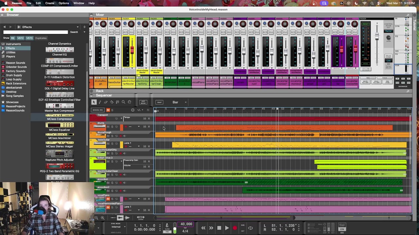
Task: Select the Eraser tool in sequencer toolbar
Action: coord(106,102)
